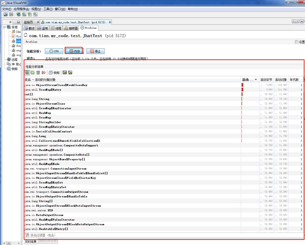This screenshot has width=305, height=245.
Task: Click the green update results now icon
Action: [32, 73]
